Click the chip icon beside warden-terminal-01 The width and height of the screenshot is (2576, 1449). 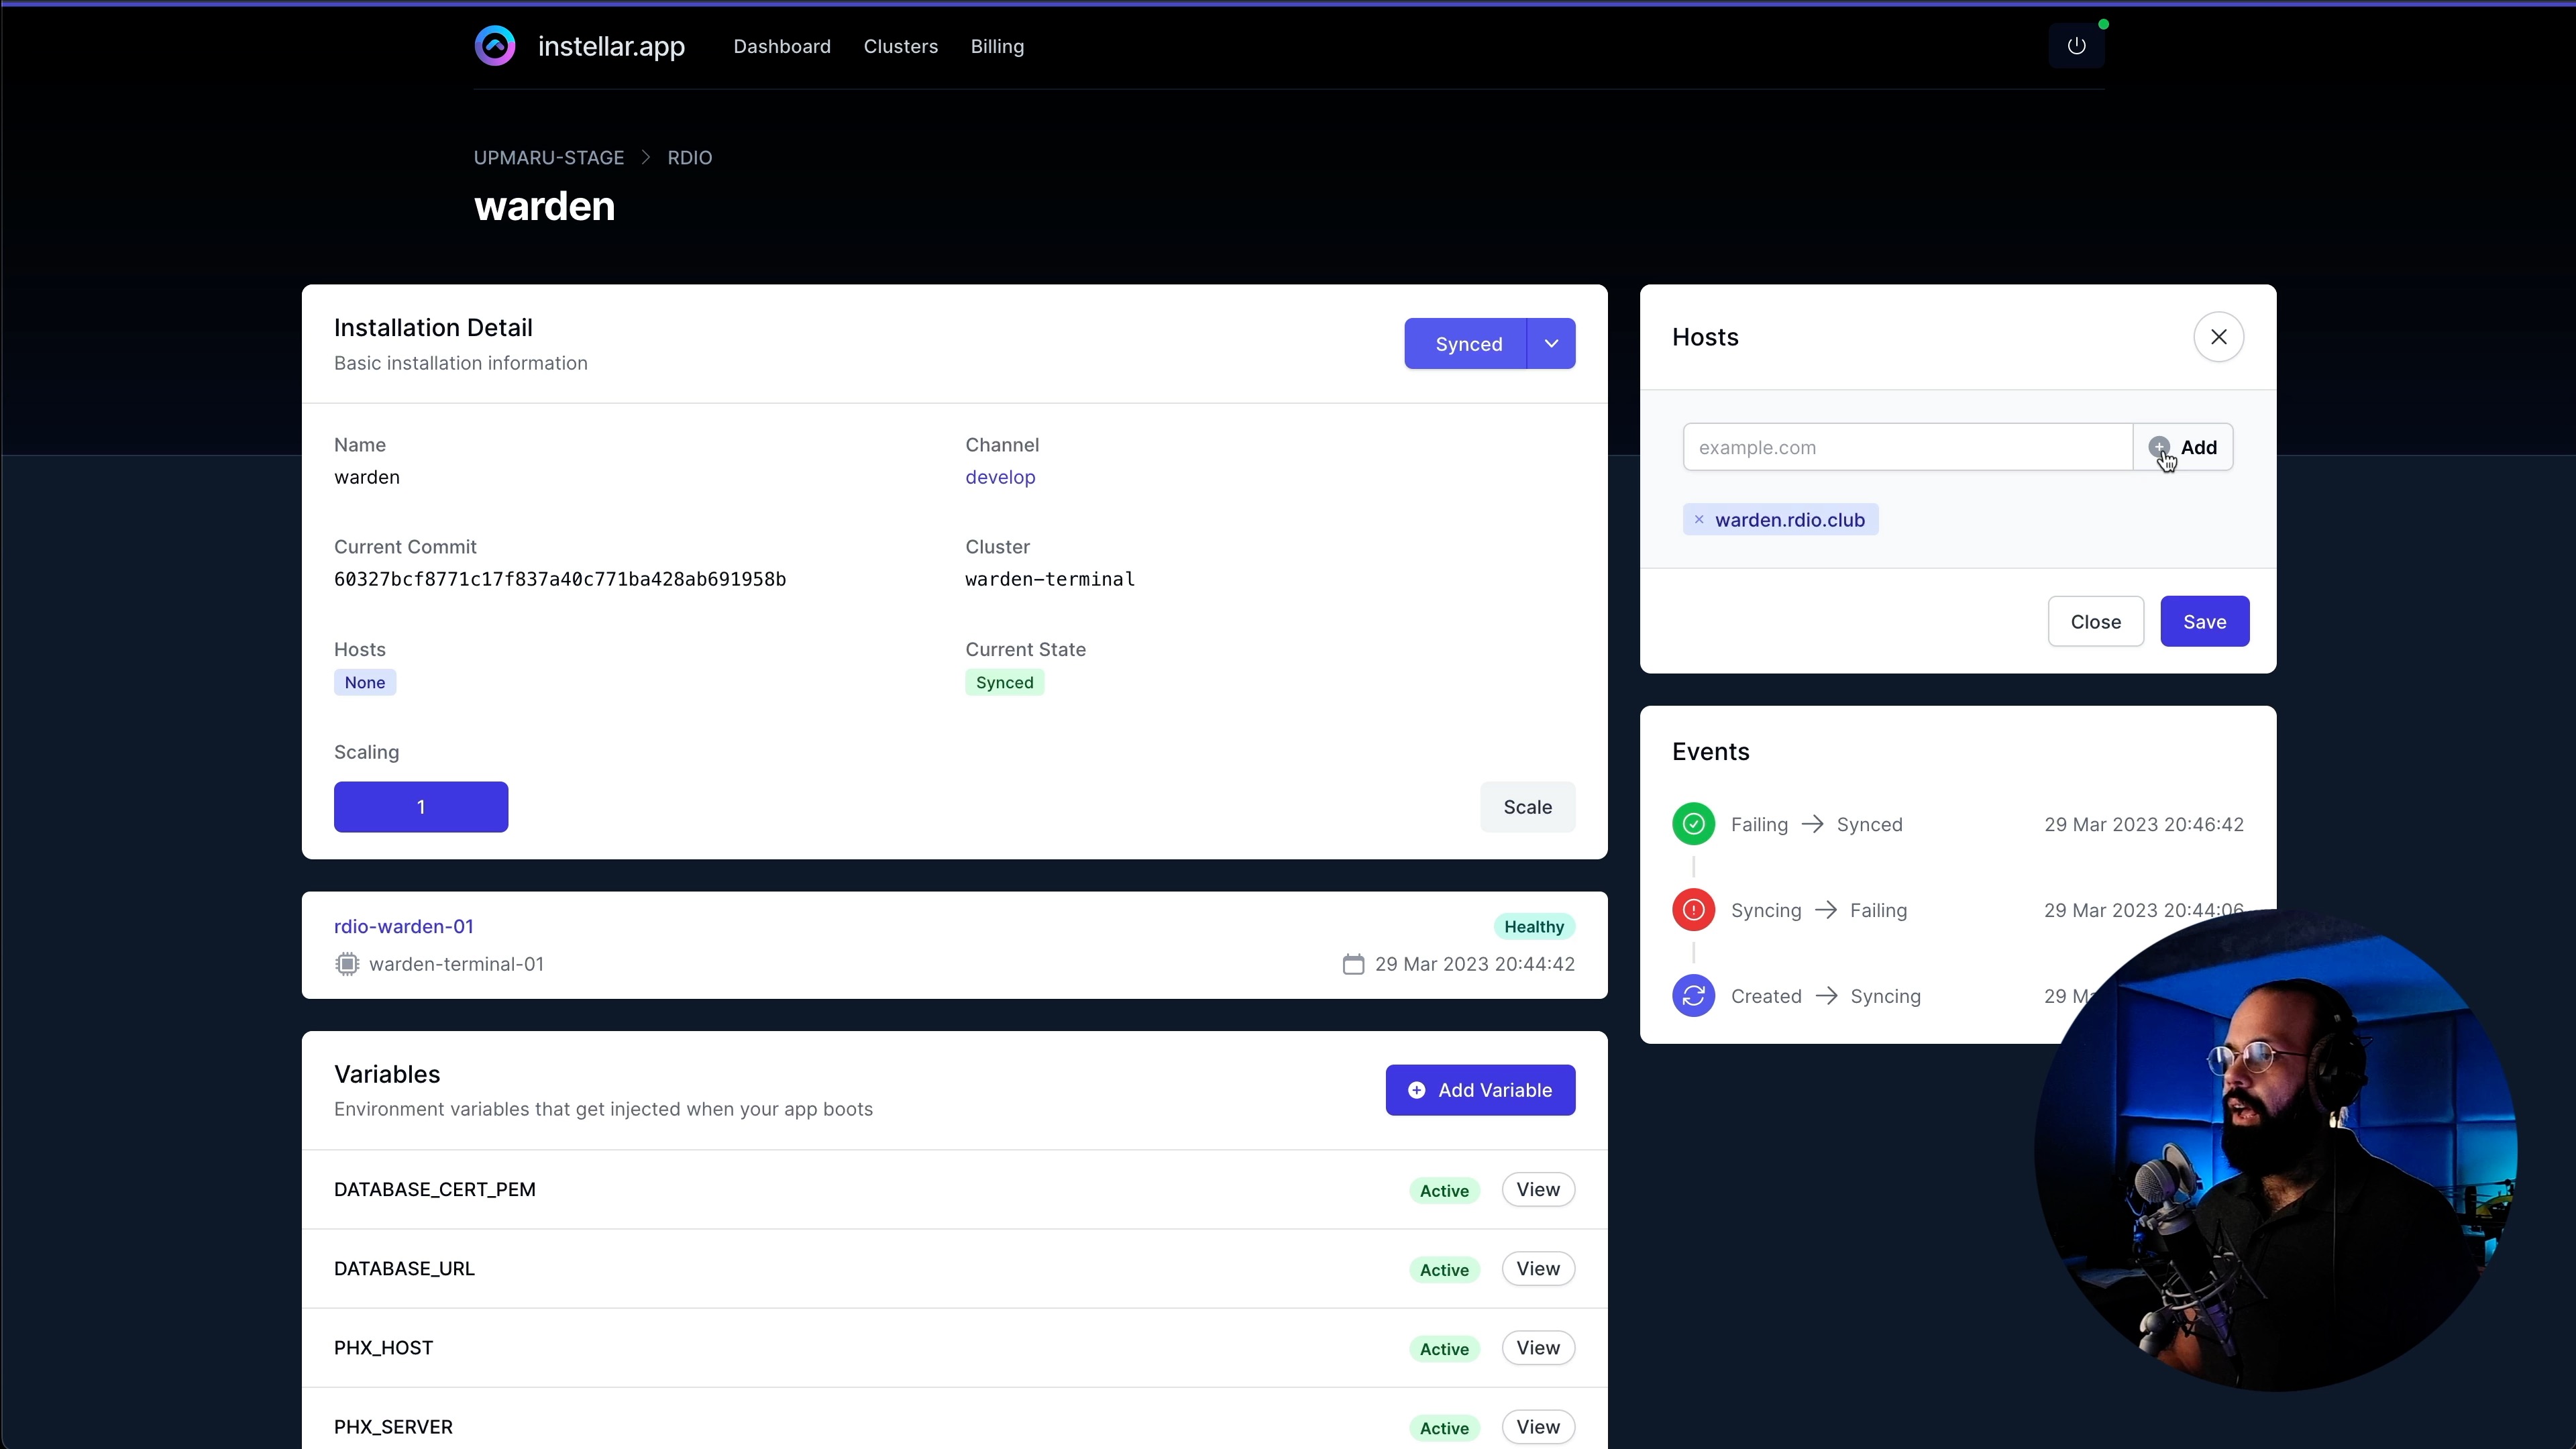(x=347, y=964)
